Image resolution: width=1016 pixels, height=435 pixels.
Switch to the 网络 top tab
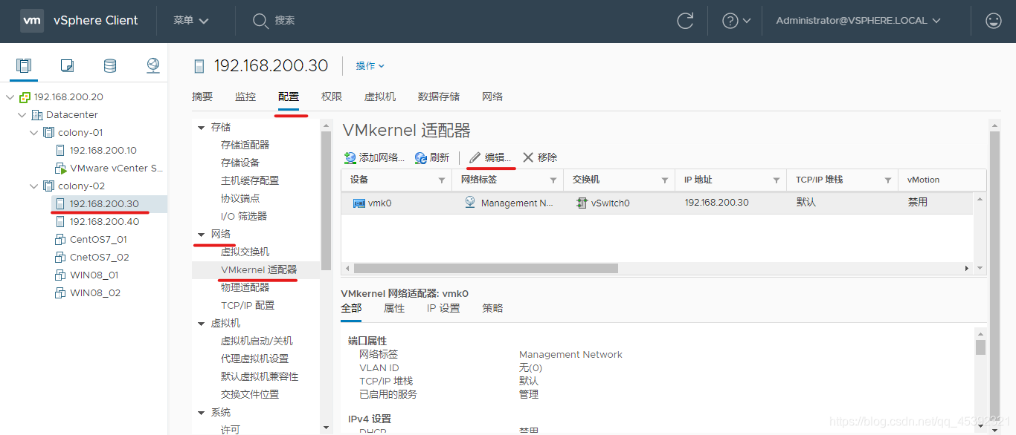[492, 97]
